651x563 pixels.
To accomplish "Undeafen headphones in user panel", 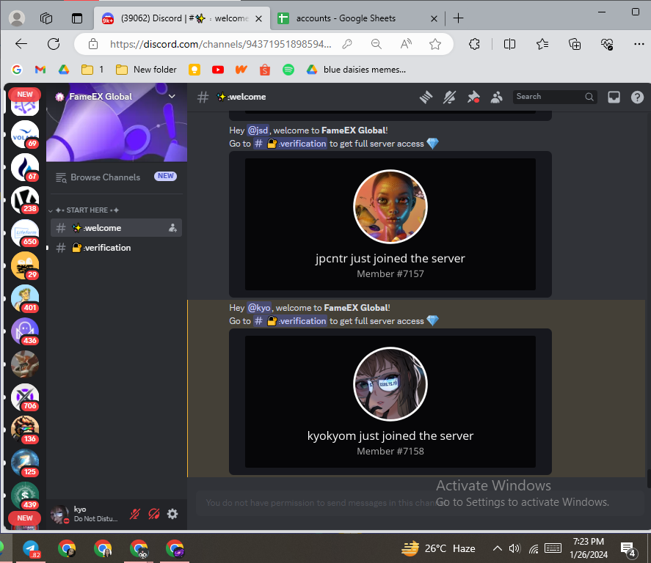I will tap(153, 514).
